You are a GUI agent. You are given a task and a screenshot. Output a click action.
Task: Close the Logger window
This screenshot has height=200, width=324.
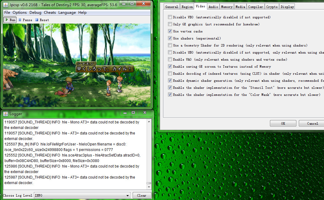pos(145,112)
